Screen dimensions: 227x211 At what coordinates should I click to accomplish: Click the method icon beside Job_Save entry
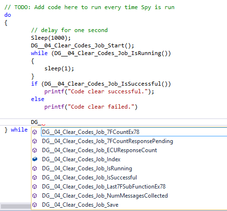[35, 205]
